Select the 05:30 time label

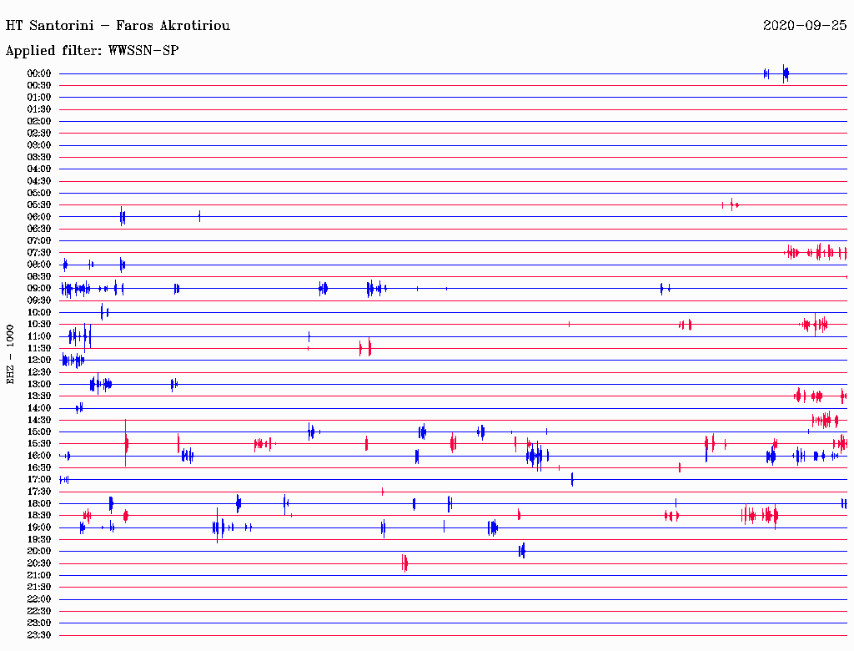pyautogui.click(x=39, y=205)
